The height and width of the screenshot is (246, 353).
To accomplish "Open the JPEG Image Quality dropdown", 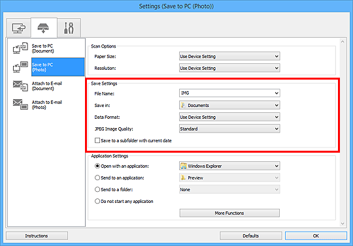I will pos(229,129).
